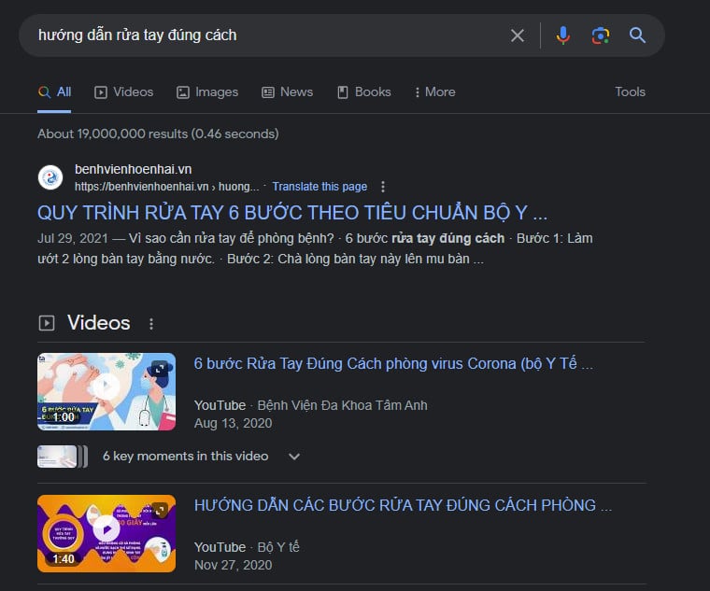Click Translate this page link
Viewport: 710px width, 591px height.
coord(319,187)
